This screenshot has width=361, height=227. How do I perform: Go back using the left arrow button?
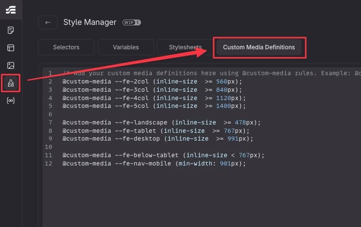(48, 22)
